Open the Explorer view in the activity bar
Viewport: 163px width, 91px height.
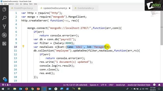4,10
